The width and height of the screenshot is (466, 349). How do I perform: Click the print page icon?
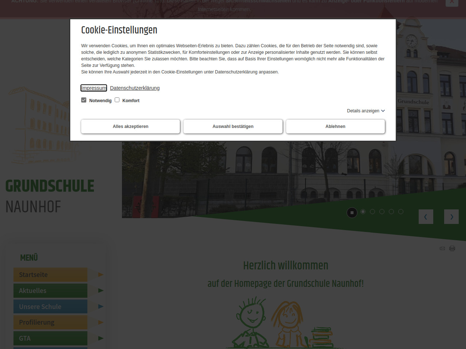pos(452,248)
